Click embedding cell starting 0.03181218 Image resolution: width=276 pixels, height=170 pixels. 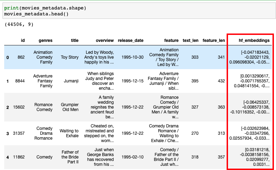click(x=255, y=157)
